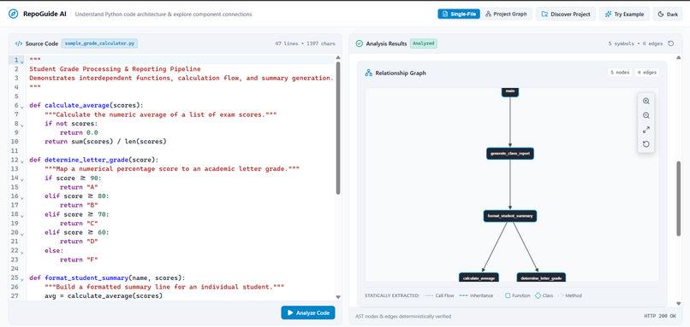Screen dimensions: 690x327
Task: Switch to Single-File mode
Action: (x=459, y=14)
